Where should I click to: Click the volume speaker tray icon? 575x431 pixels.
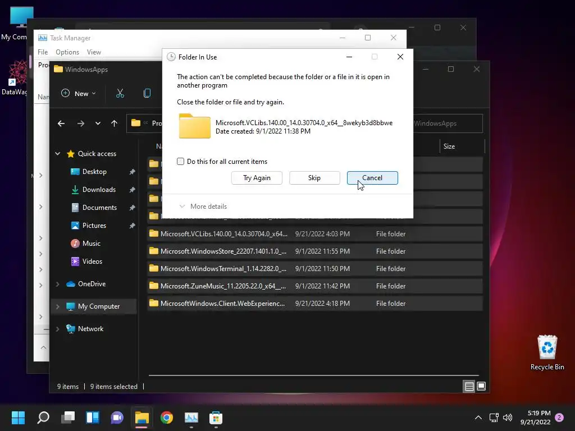508,418
